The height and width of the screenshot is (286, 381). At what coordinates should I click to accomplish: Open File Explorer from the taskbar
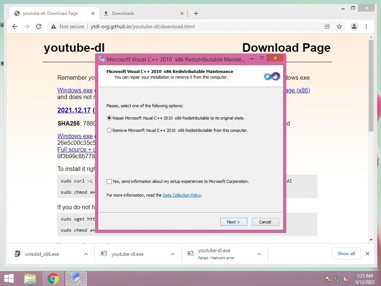30,279
